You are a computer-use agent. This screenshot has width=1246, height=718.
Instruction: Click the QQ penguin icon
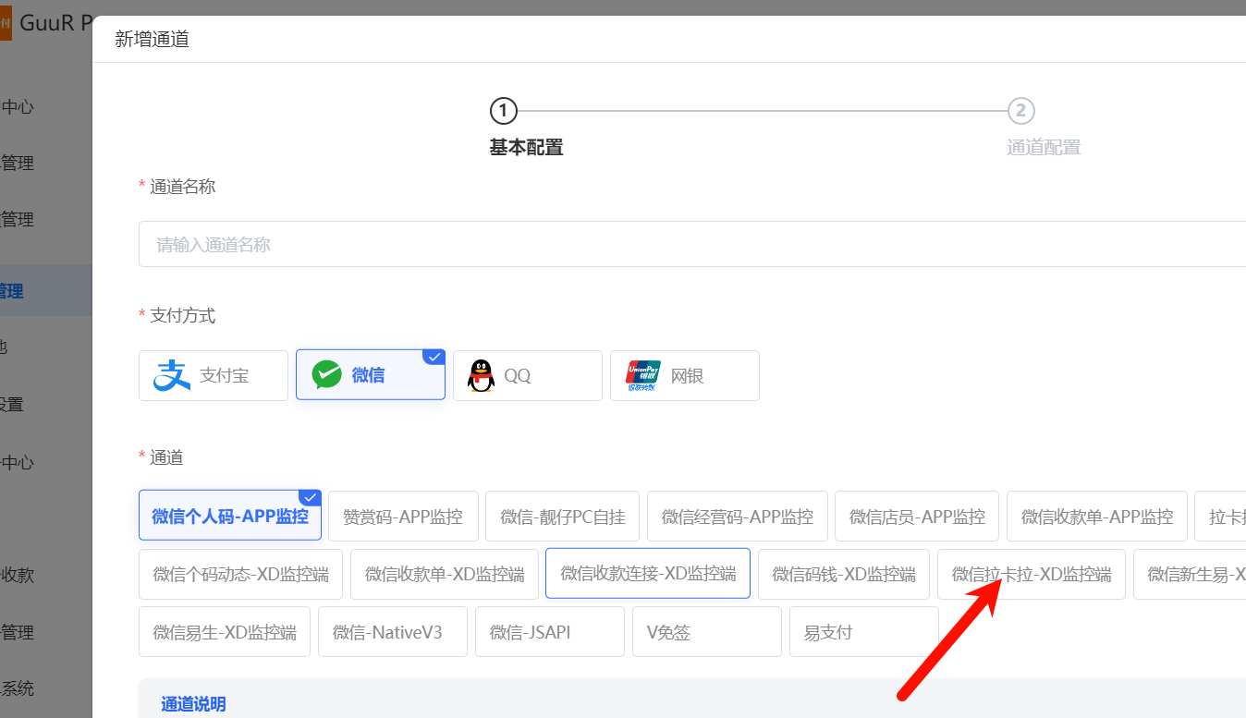[481, 375]
